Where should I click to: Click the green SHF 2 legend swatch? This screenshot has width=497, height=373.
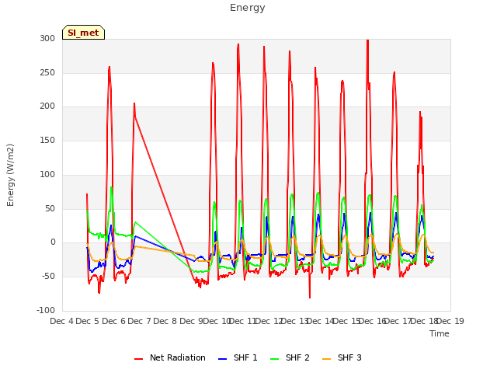pyautogui.click(x=274, y=359)
